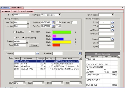
Task: Click the First Name input field
Action: pos(106,34)
